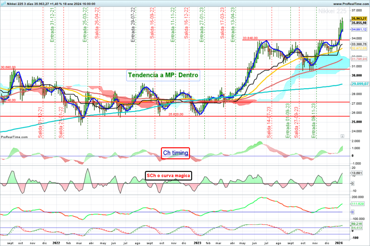Click the 'Ch timing' indicator label
The image size is (370, 246).
175,153
